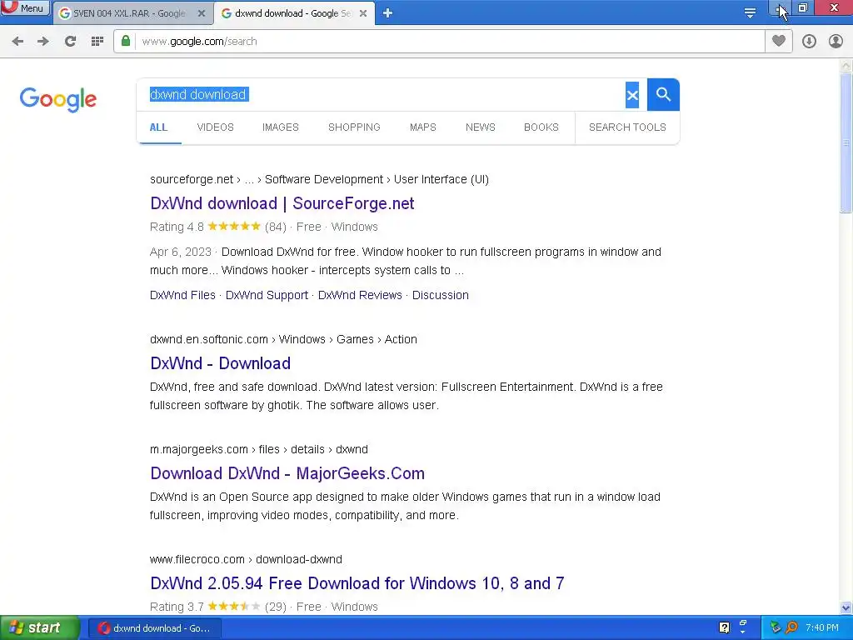Open the Windows start button
853x640 pixels.
tap(39, 627)
